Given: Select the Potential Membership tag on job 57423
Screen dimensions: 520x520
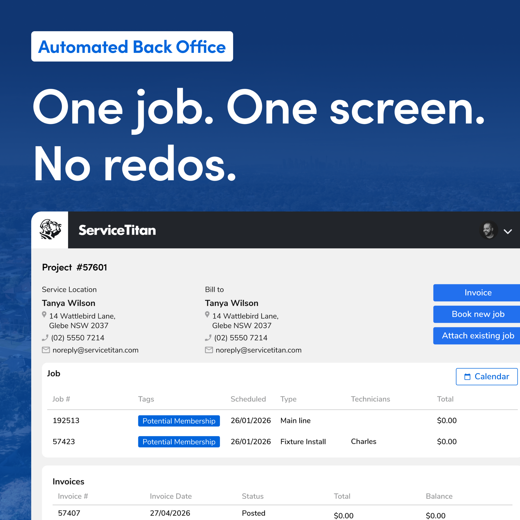Looking at the screenshot, I should point(179,442).
